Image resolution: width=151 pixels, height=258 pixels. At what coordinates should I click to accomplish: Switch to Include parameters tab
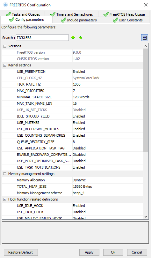(x=79, y=20)
